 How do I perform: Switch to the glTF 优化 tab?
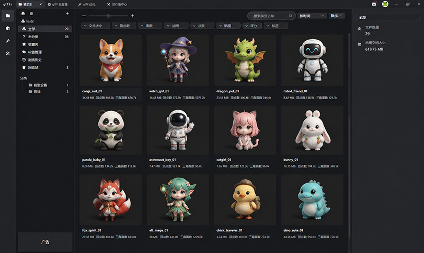pyautogui.click(x=87, y=4)
